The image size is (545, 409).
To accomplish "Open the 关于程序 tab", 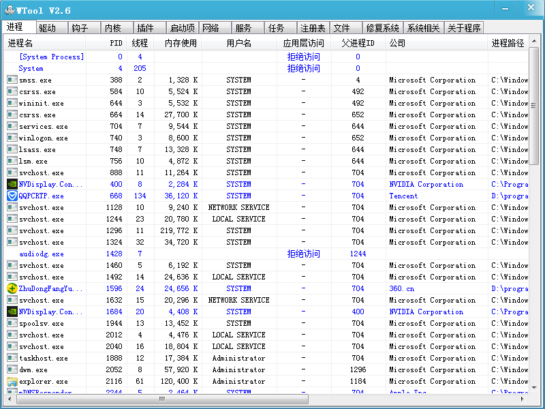I will point(464,28).
